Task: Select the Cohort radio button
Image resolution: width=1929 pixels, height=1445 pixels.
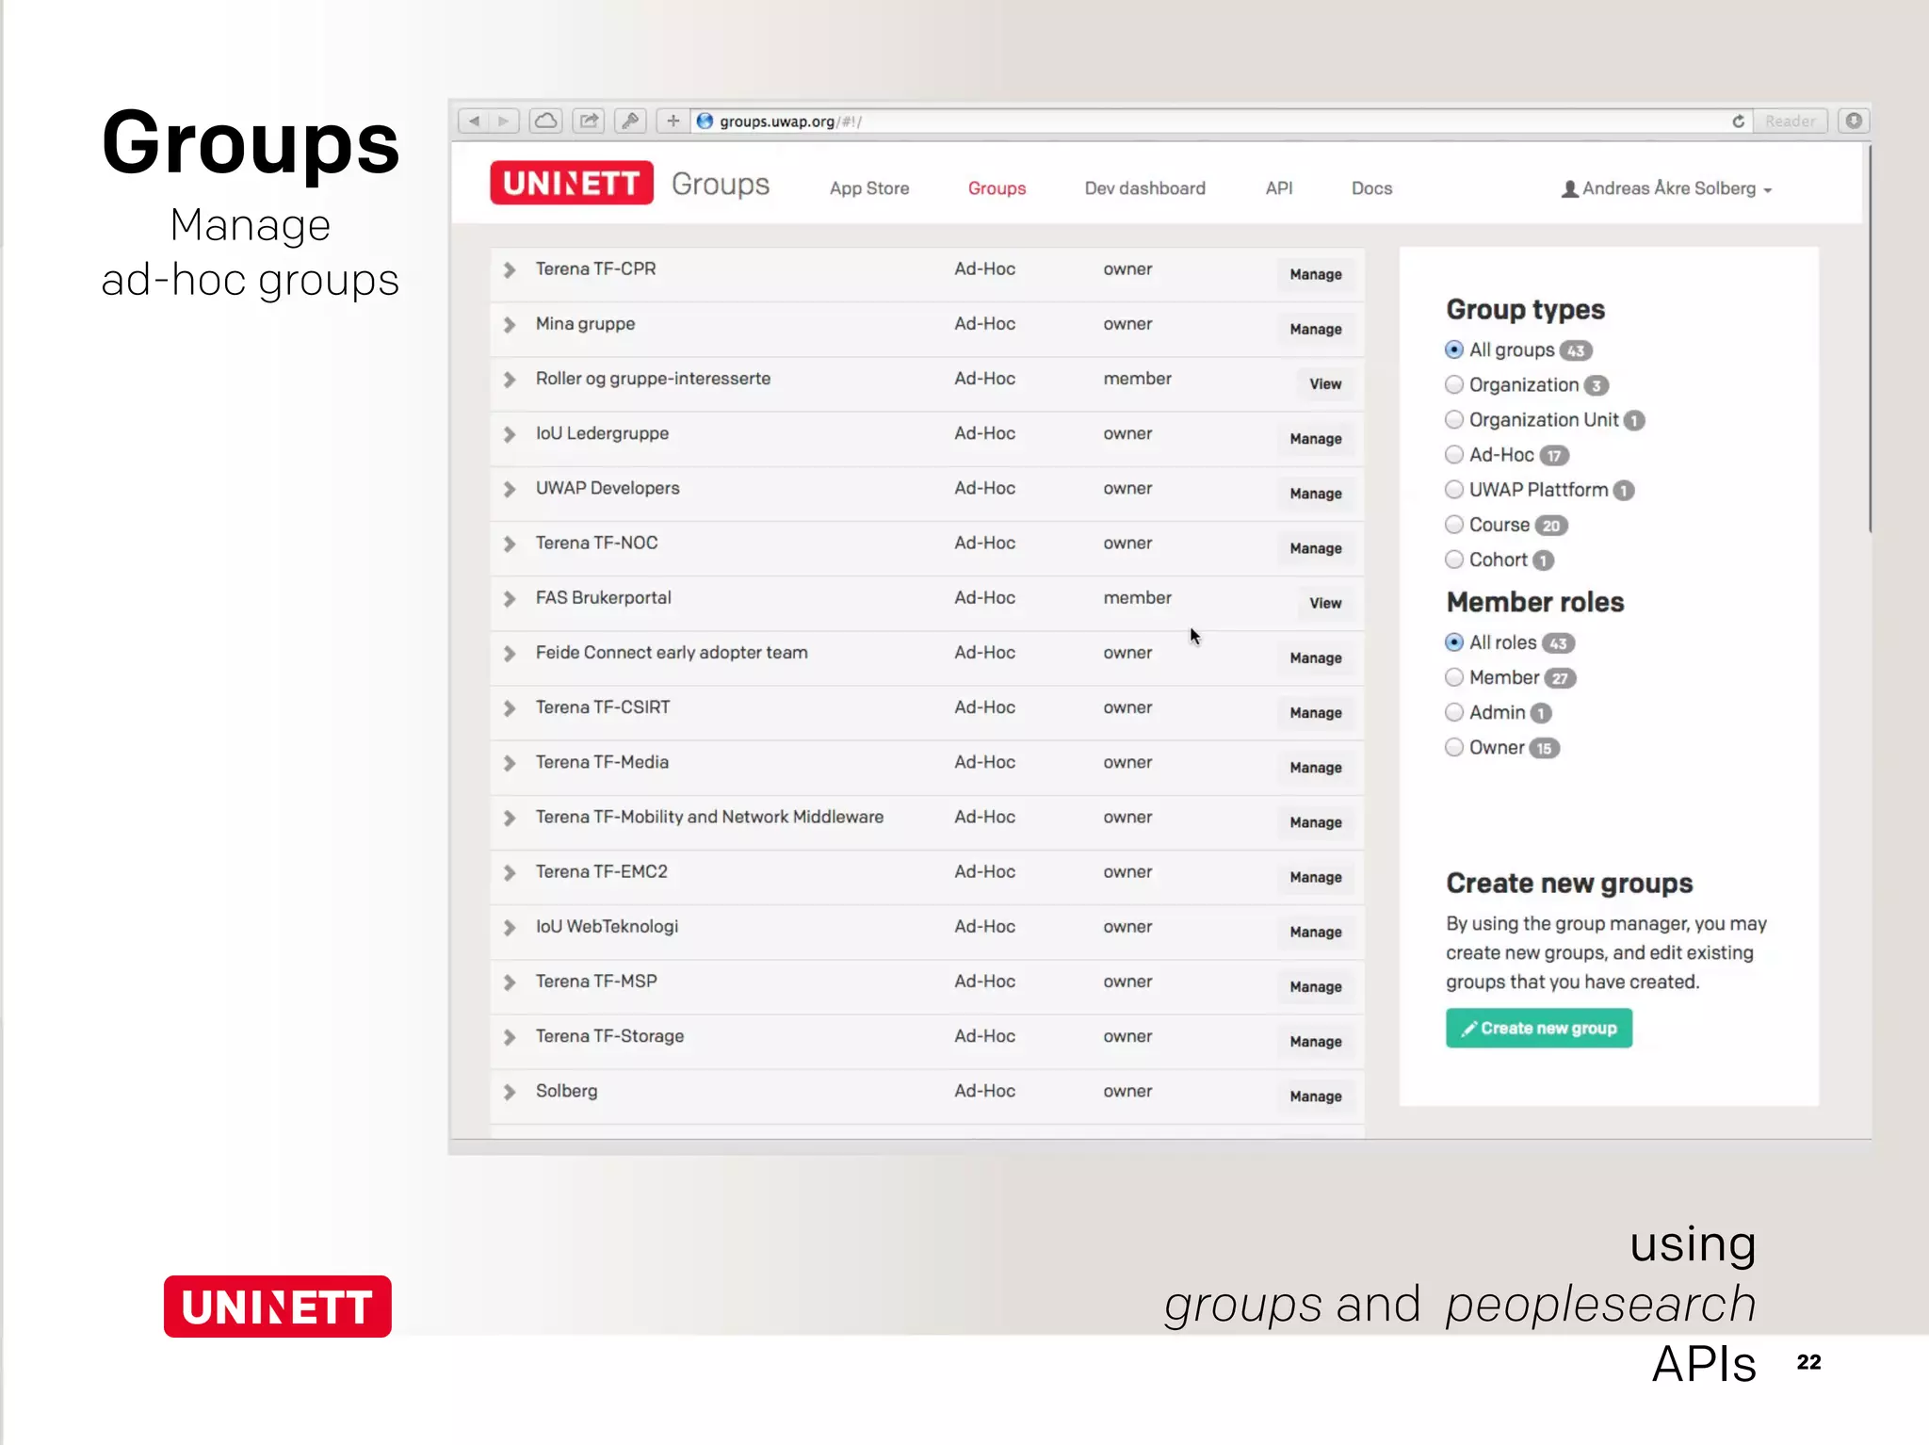Action: (1453, 560)
